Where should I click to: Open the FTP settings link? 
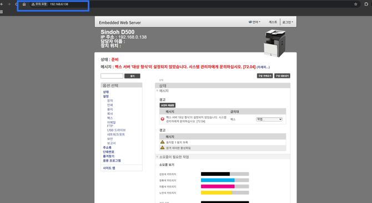[x=110, y=126]
